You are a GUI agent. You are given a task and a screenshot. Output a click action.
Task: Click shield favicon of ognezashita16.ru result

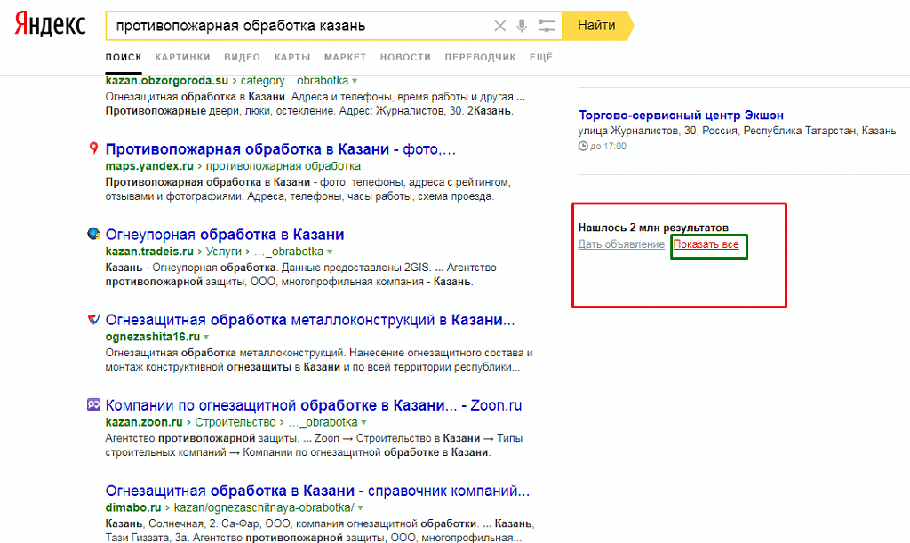click(x=93, y=319)
